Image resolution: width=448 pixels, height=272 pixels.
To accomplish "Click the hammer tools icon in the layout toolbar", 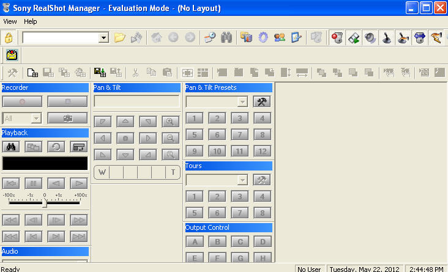I will tap(12, 73).
